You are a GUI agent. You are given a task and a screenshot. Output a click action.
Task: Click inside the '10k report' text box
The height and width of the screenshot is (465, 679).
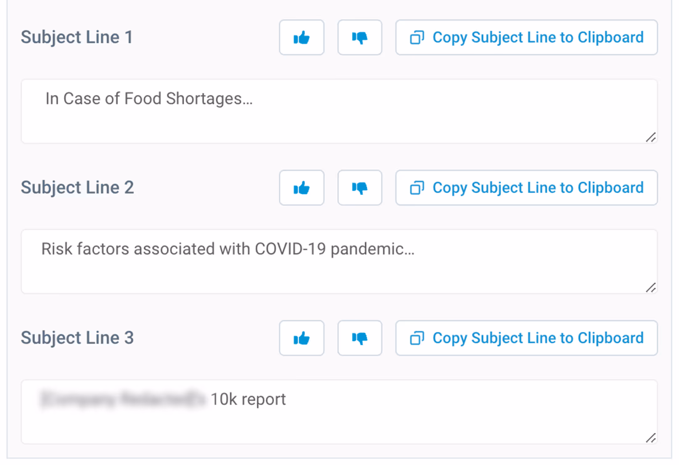coord(339,412)
